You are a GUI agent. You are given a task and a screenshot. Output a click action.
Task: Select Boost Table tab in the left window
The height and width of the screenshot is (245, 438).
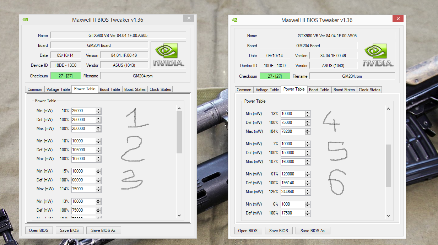tap(110, 89)
